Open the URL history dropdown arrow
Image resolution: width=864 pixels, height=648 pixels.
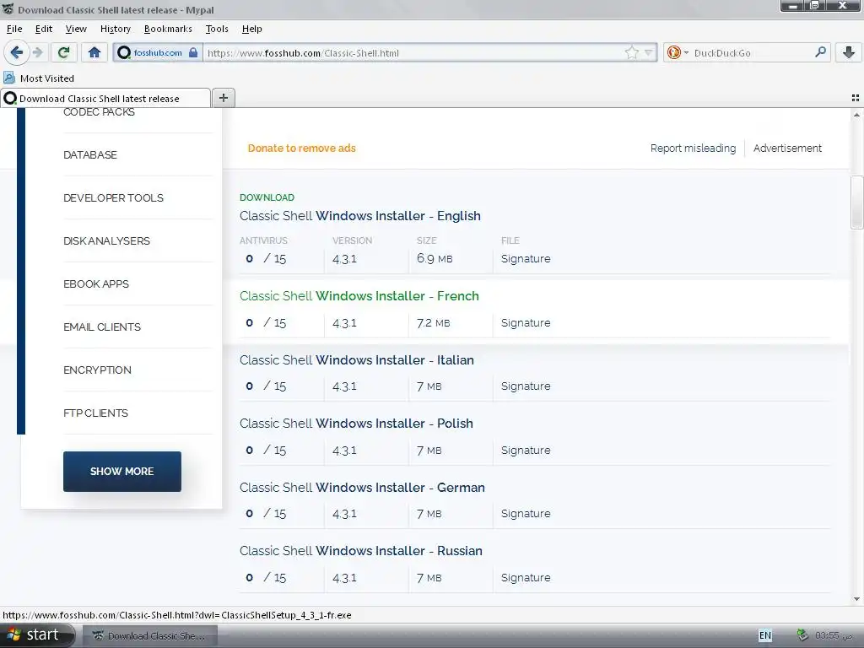[x=649, y=52]
